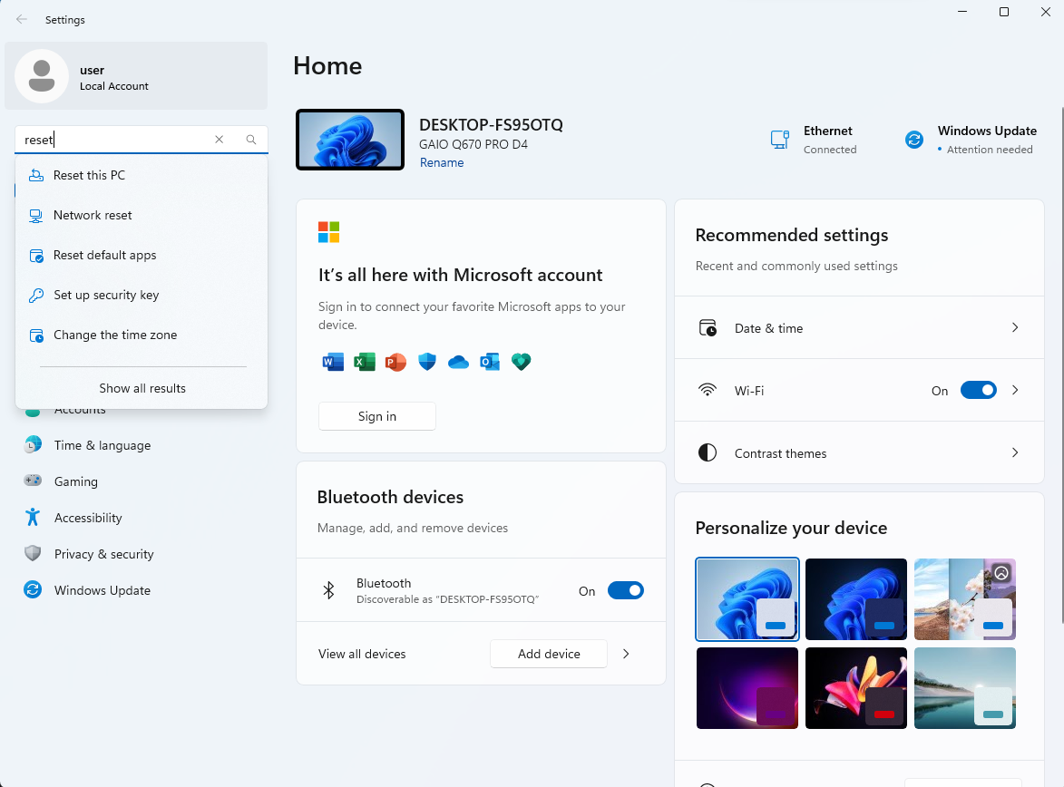Viewport: 1064px width, 787px height.
Task: Click the clear search text X icon
Action: coord(219,140)
